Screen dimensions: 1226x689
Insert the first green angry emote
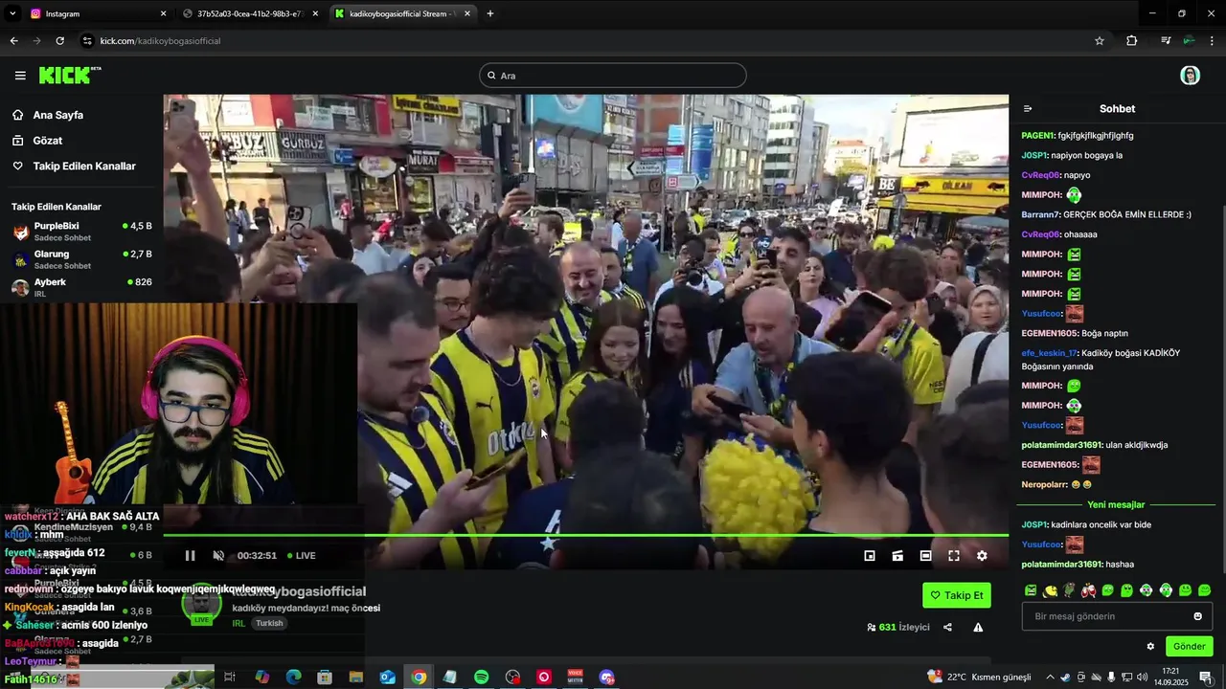click(1031, 590)
